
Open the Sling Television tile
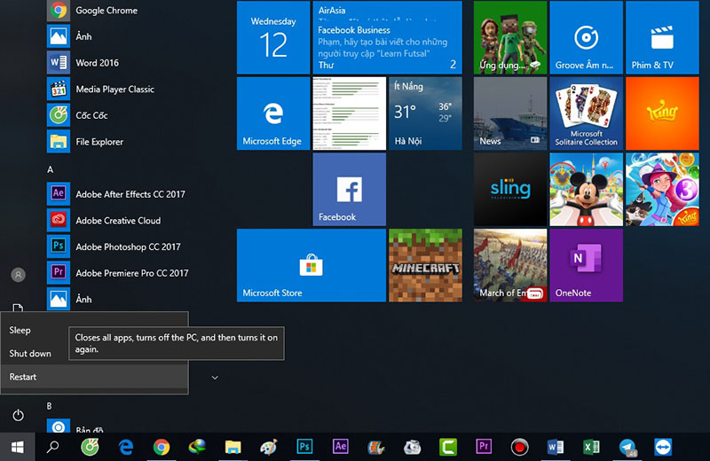click(510, 189)
